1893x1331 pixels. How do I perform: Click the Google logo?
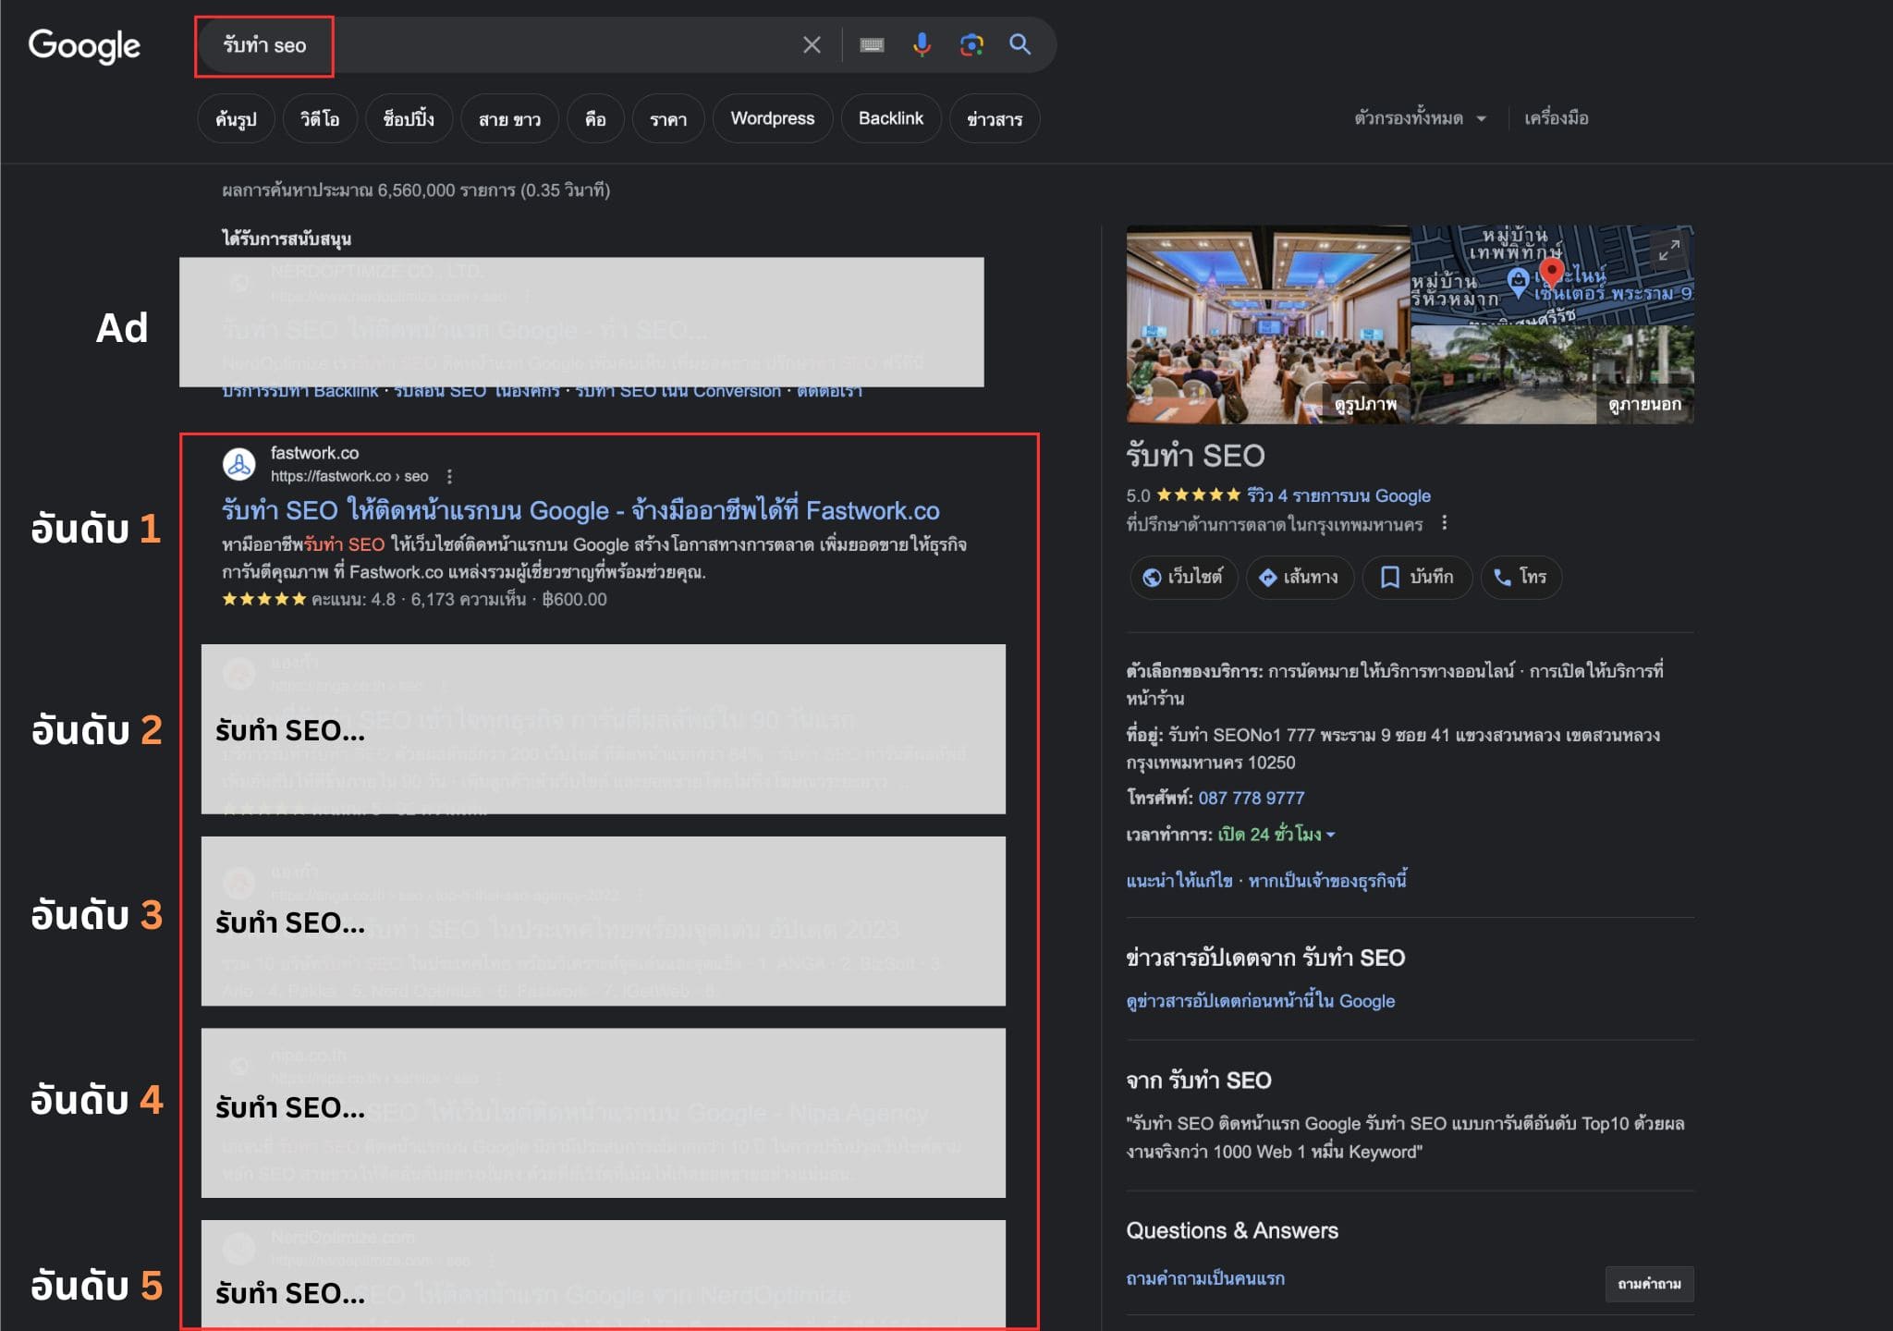pos(84,45)
